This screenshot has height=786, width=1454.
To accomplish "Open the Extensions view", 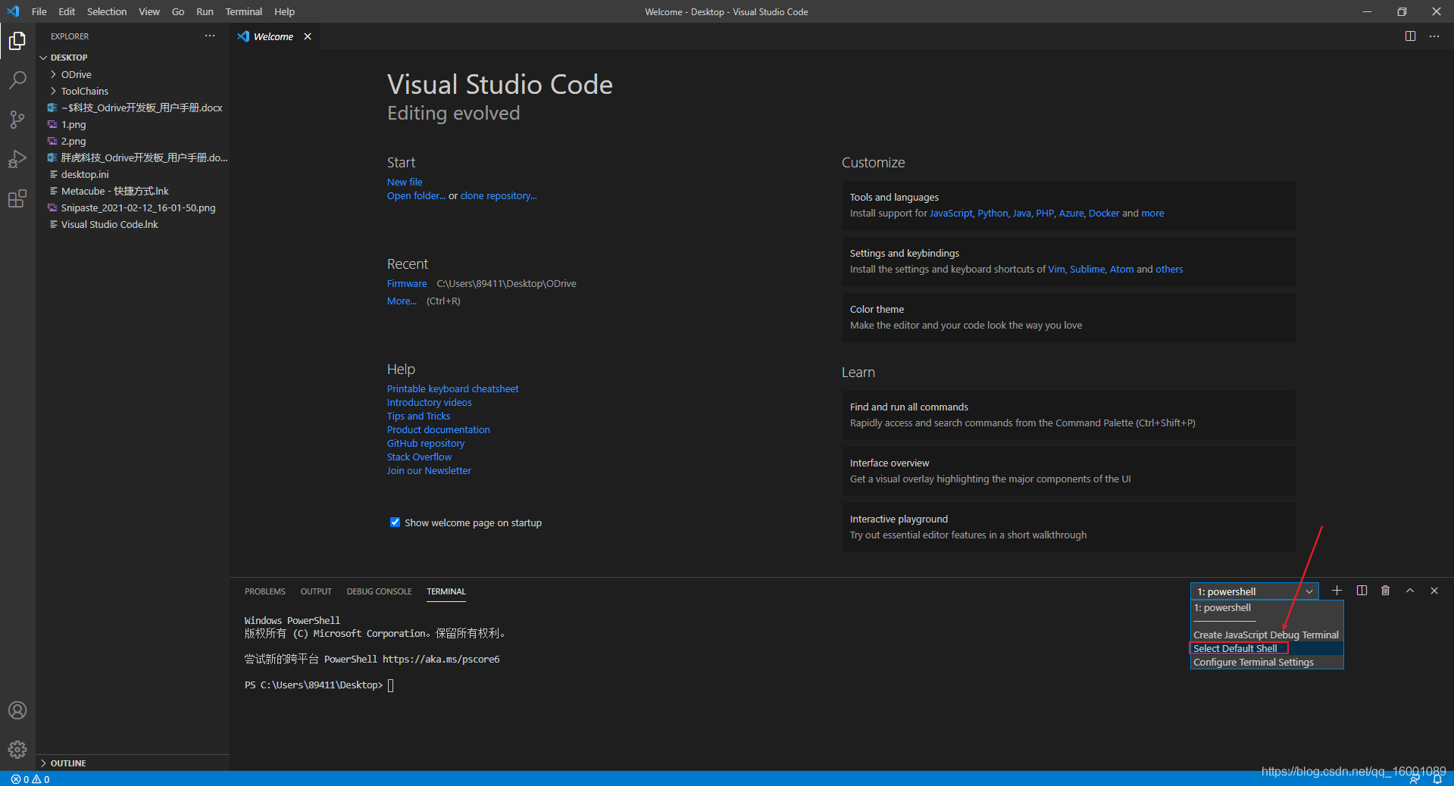I will (x=17, y=198).
